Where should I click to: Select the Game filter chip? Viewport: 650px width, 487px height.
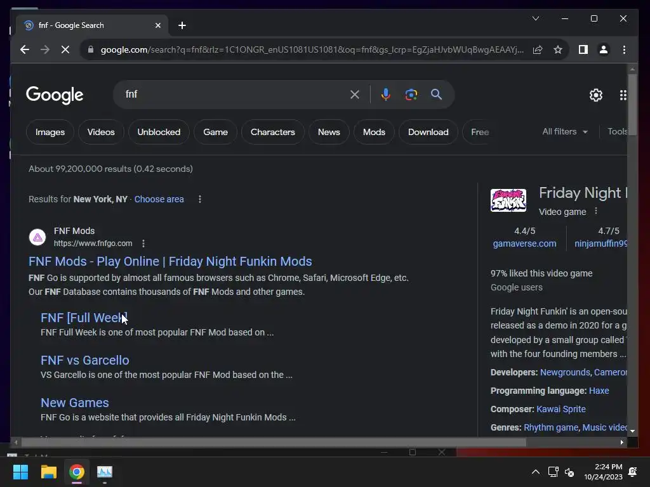click(215, 132)
